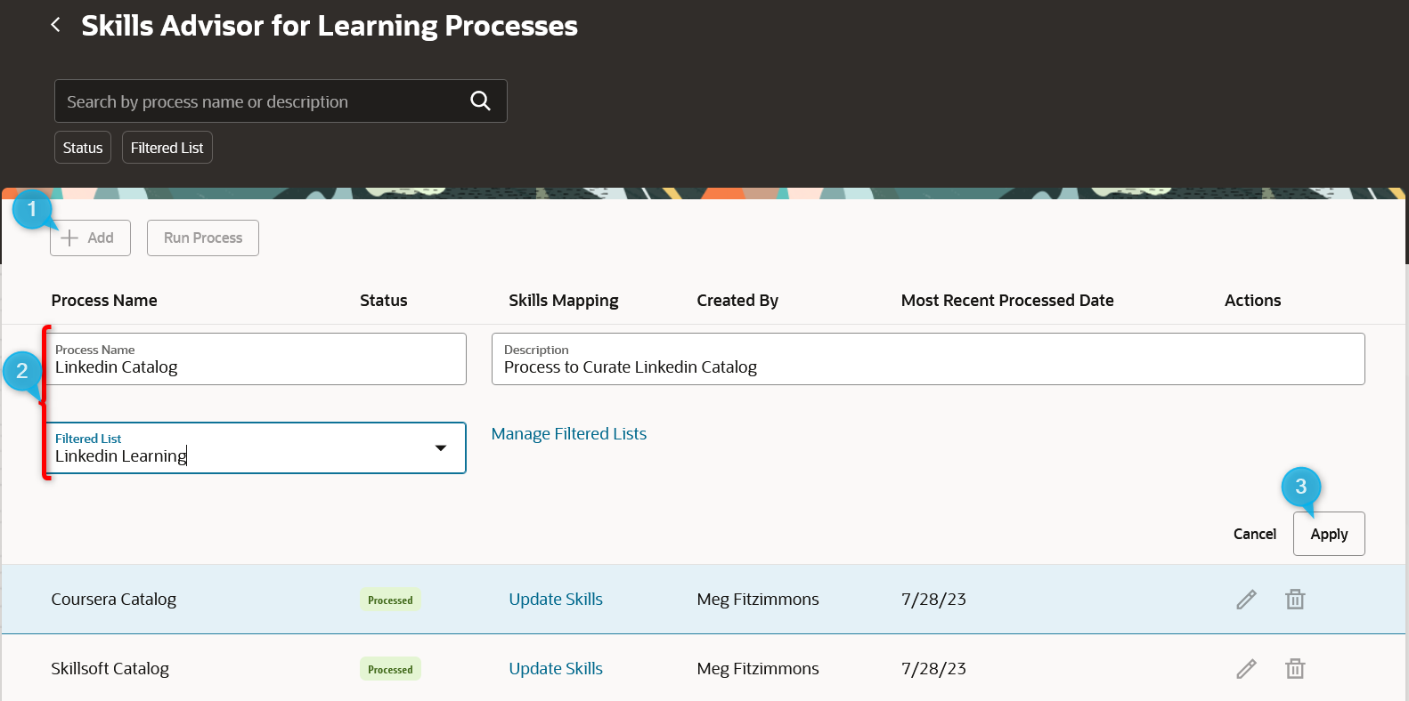This screenshot has width=1409, height=701.
Task: Select the Coursera Catalog row name
Action: click(114, 600)
